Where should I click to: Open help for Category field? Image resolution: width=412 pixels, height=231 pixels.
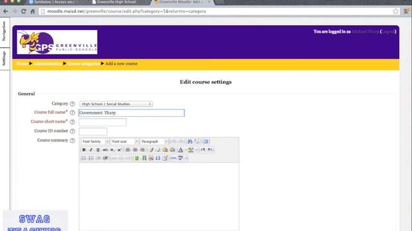click(x=73, y=104)
